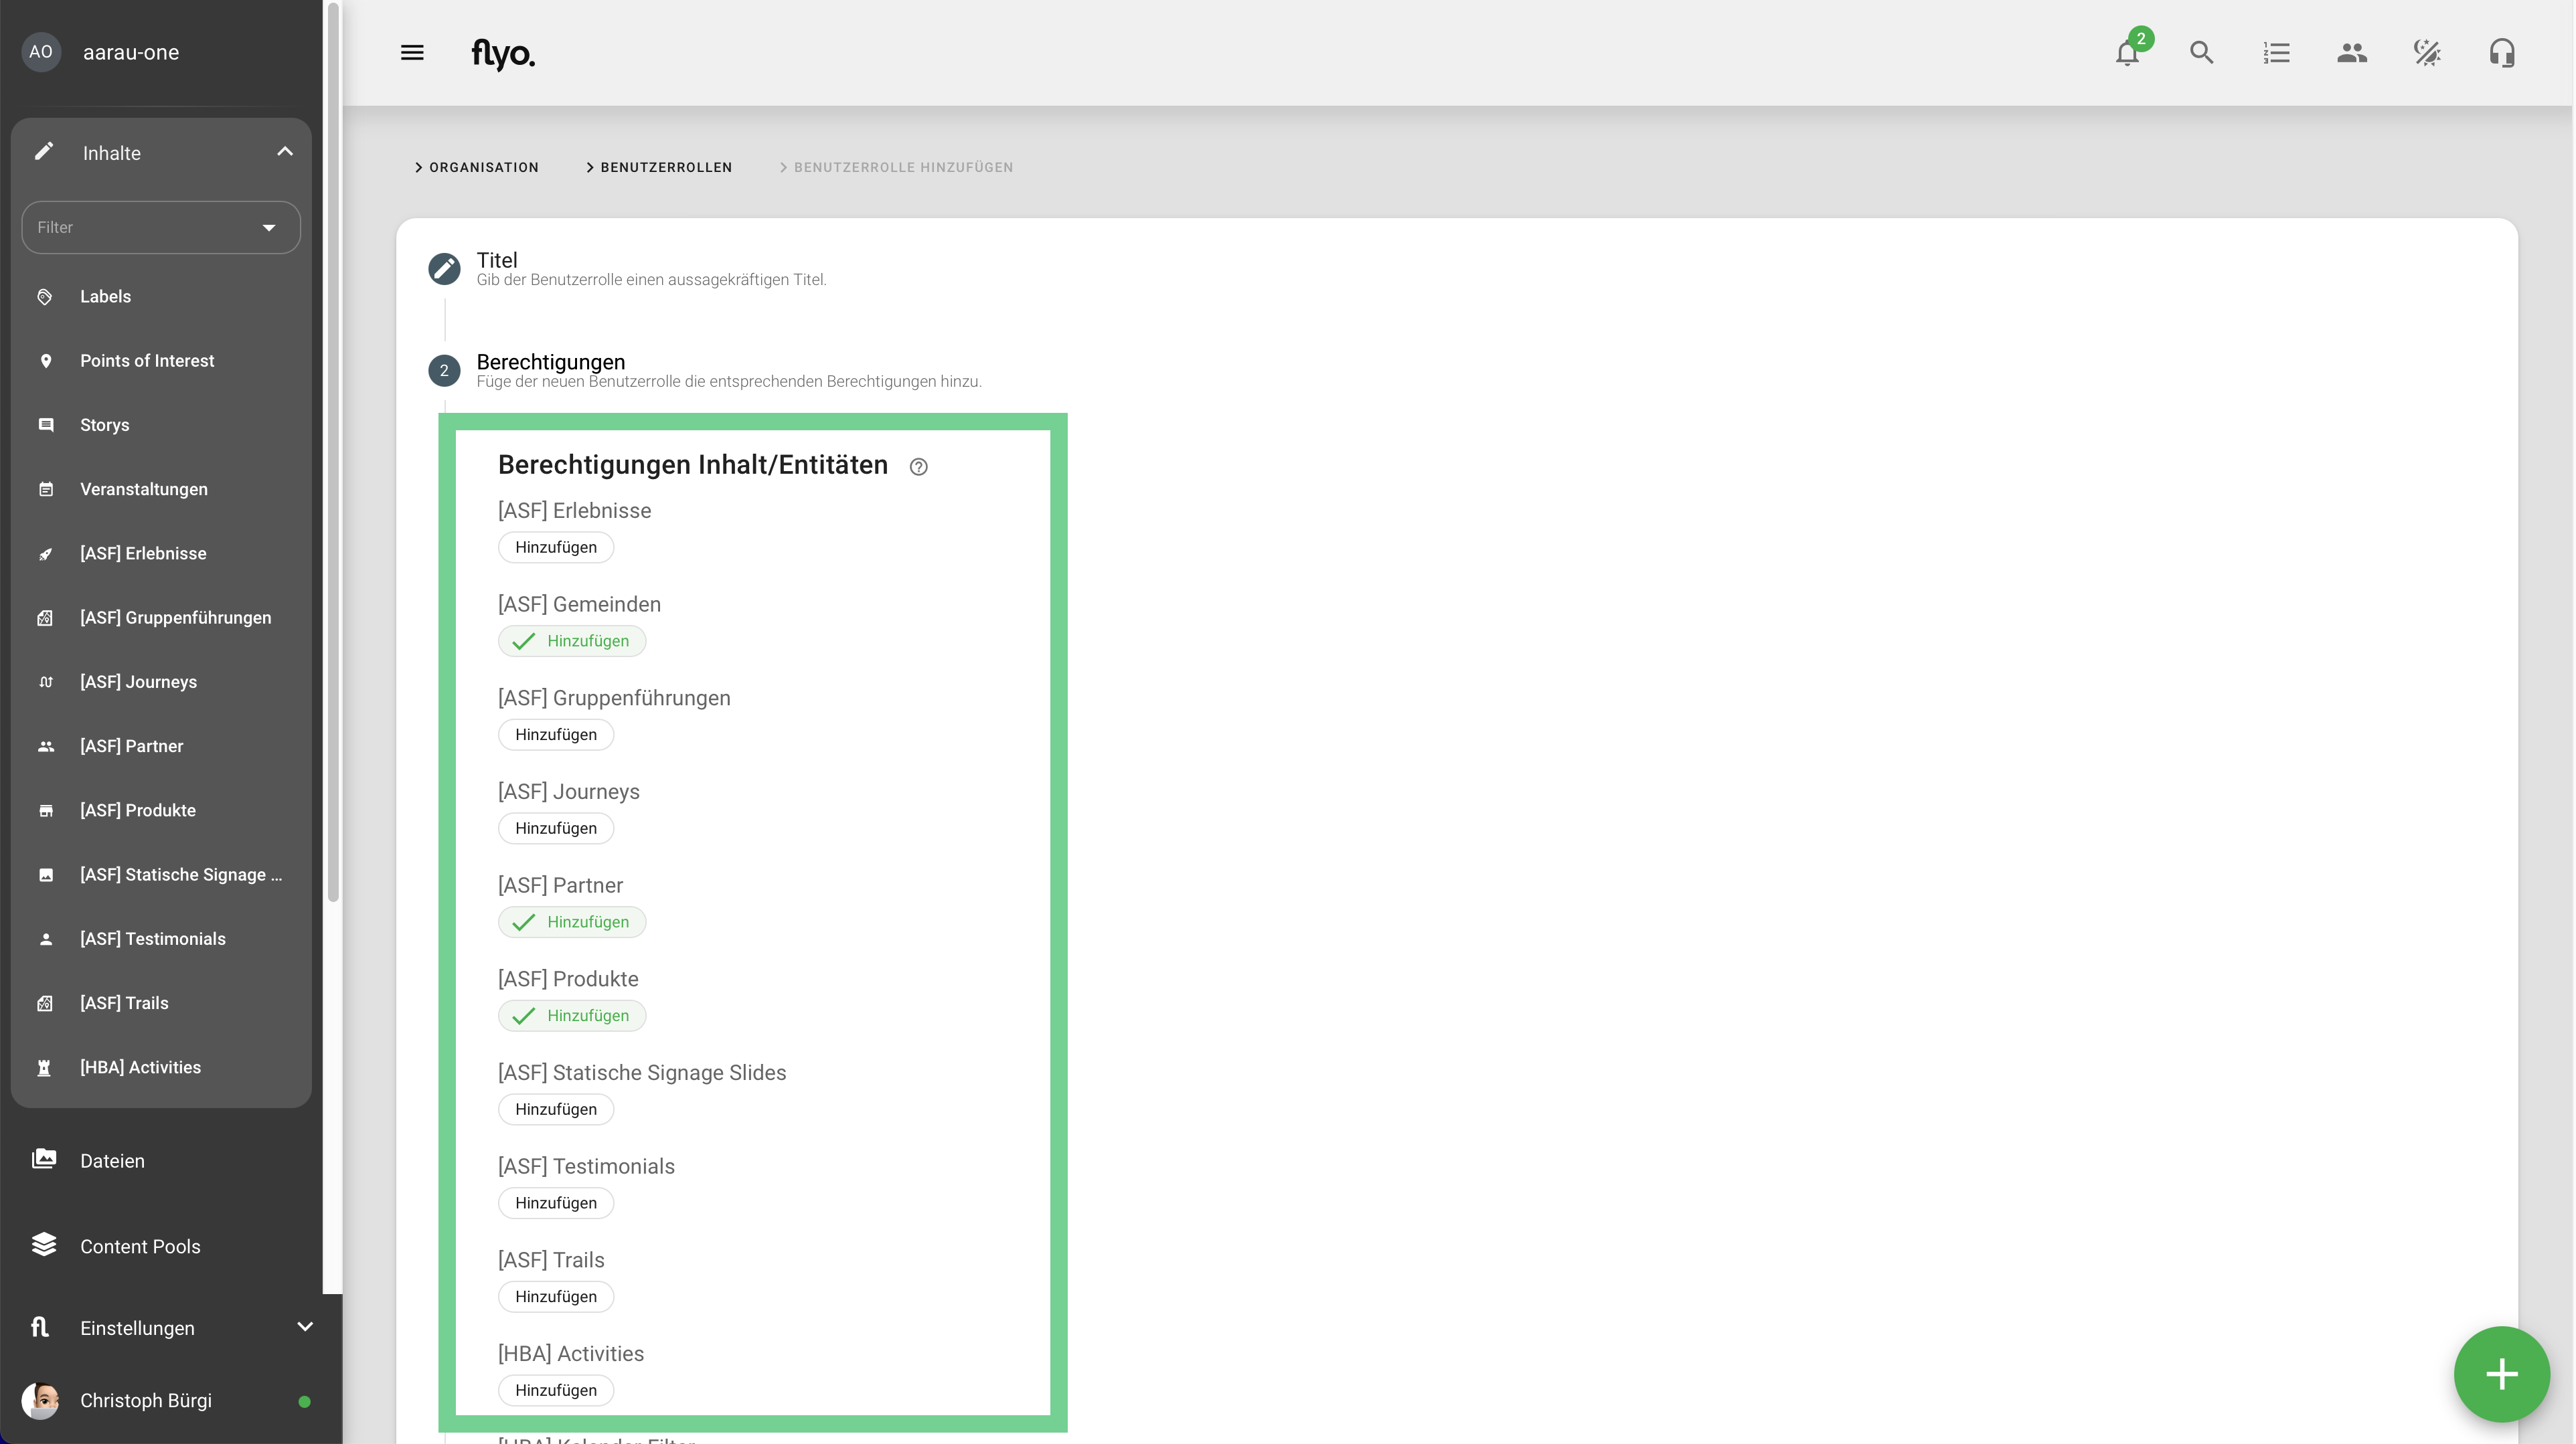Toggle off Hinzufügen under [ASF] Produkte
This screenshot has height=1444, width=2576.
tap(572, 1015)
